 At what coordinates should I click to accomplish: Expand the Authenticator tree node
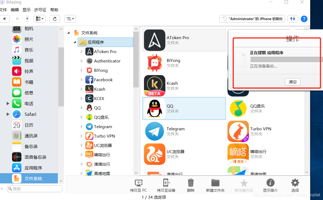[x=82, y=61]
